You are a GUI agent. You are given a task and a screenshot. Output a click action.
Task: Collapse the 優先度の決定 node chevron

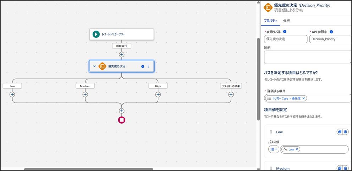click(x=94, y=66)
